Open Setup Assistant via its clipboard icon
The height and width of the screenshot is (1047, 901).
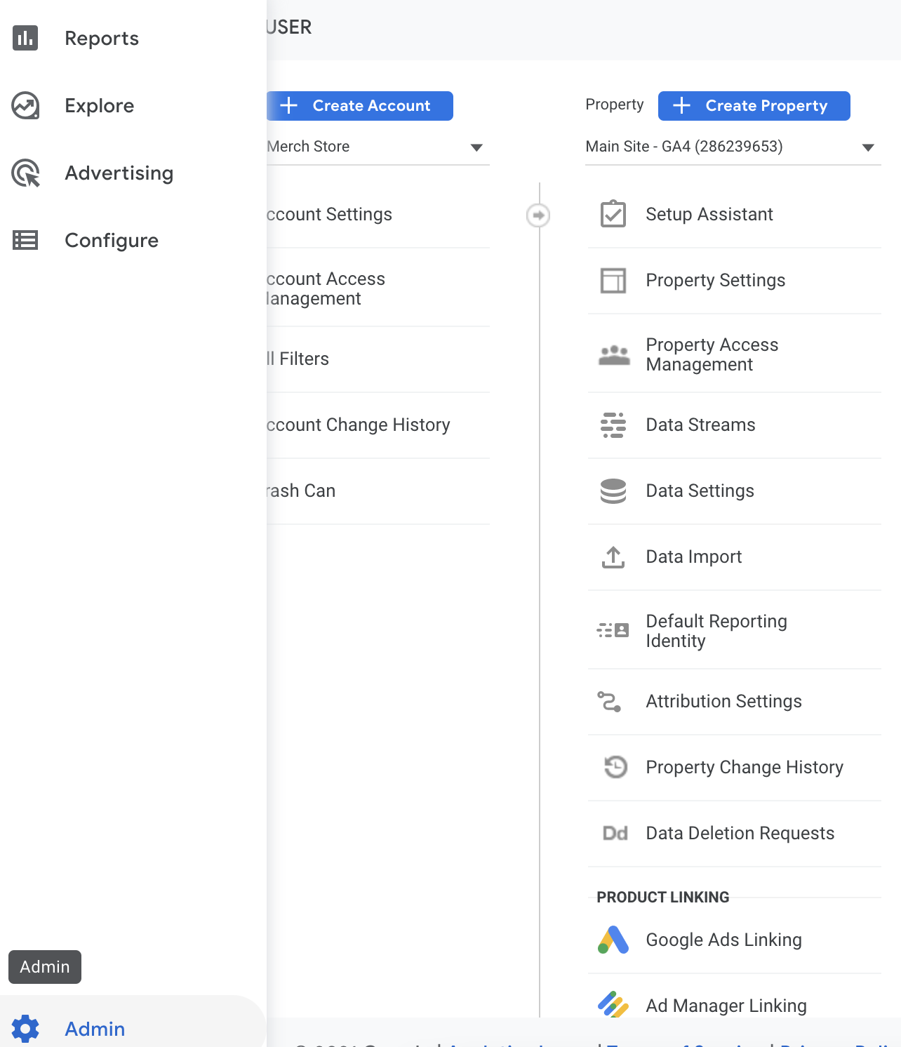613,214
